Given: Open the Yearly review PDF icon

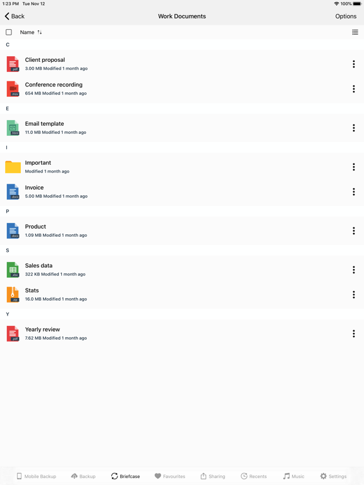Looking at the screenshot, I should (13, 333).
